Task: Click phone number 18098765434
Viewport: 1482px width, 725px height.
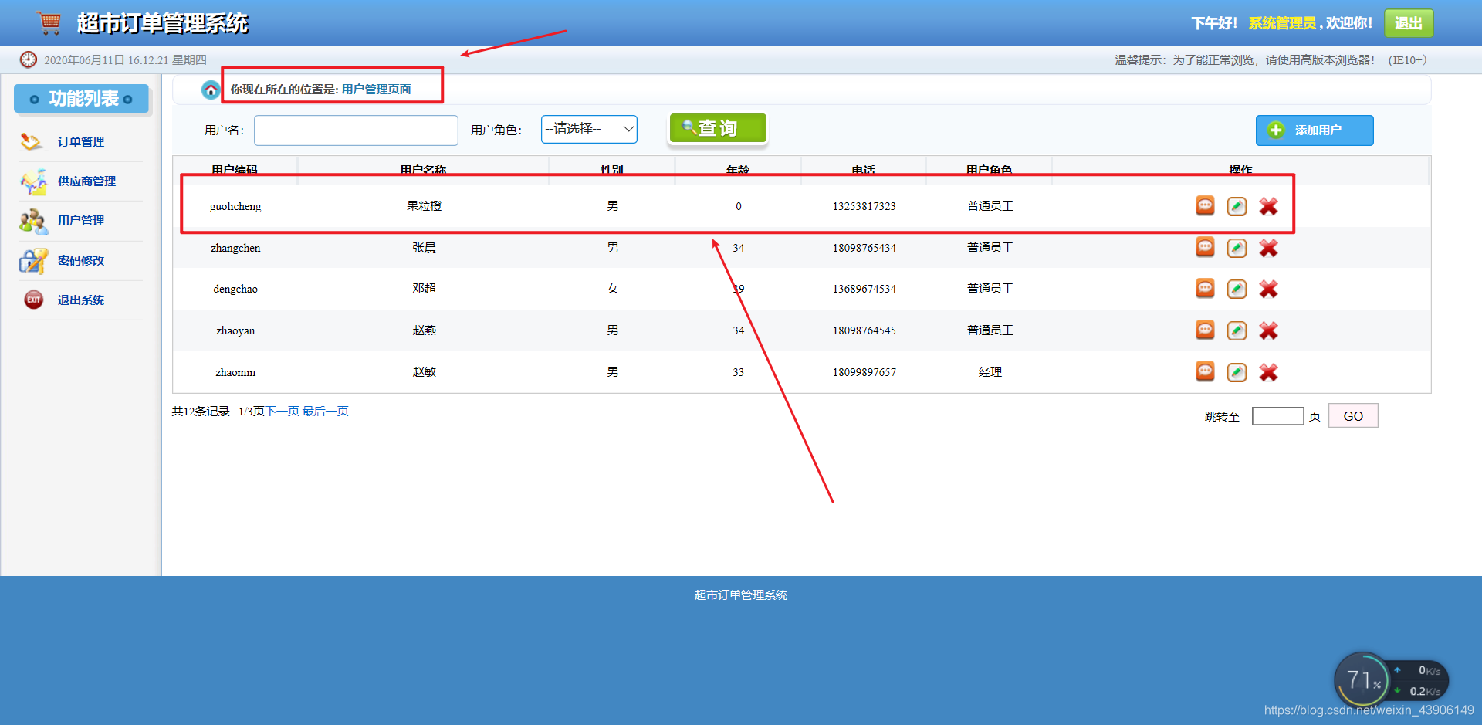Action: click(864, 248)
